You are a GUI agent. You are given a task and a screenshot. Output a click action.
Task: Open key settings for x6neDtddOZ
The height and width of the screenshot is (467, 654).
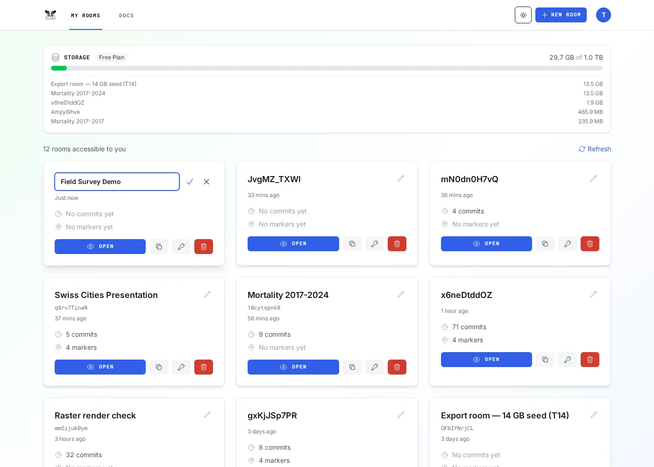coord(568,360)
